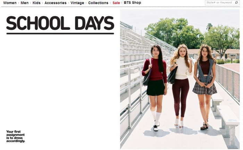The width and height of the screenshot is (243, 150).
Task: Focus the Style# or Keyword search field
Action: click(220, 3)
